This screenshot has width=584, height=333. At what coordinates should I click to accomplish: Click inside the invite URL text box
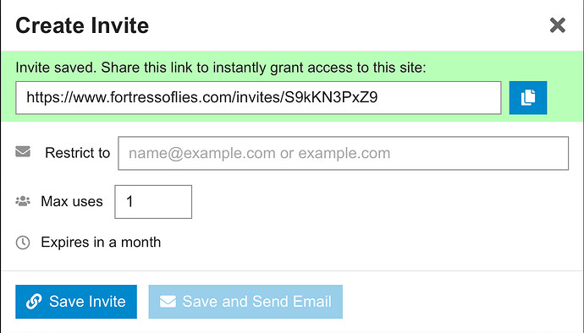pyautogui.click(x=258, y=98)
